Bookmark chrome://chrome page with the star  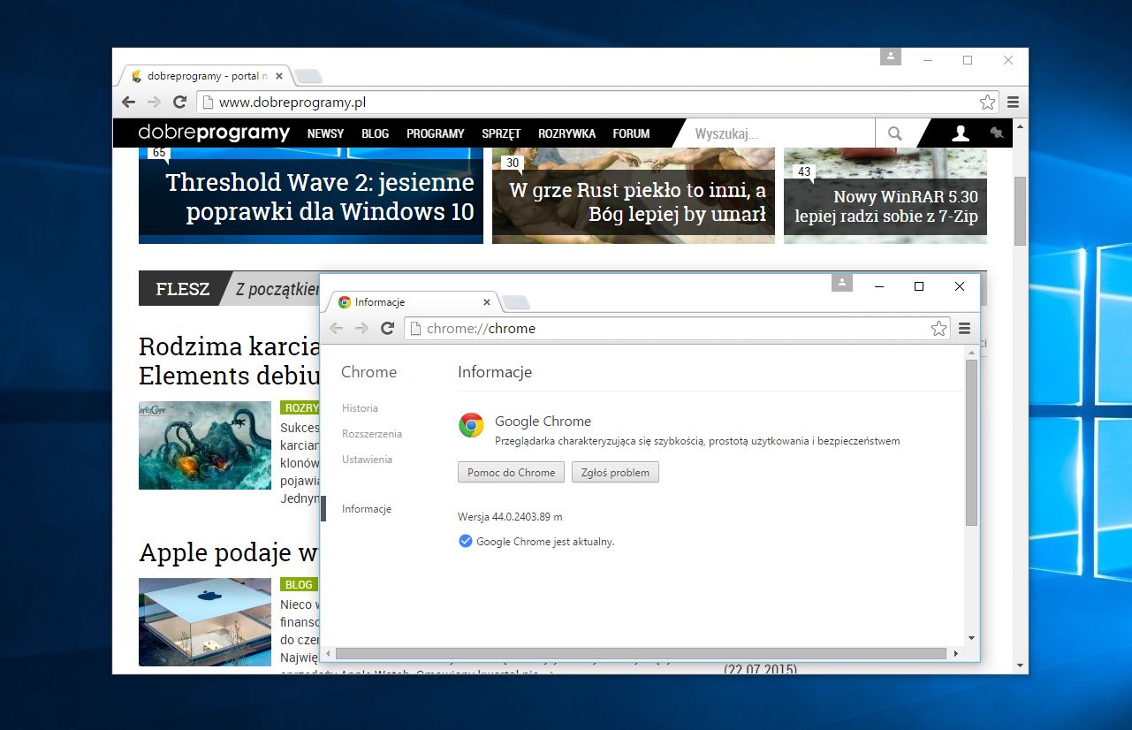[938, 329]
